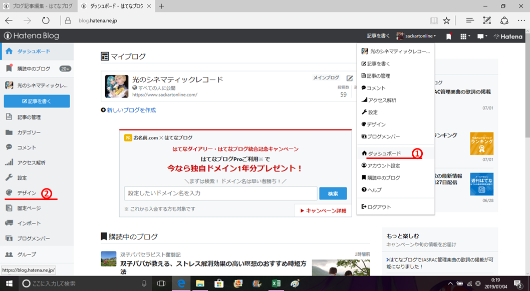
Task: Choose コメント in the dropdown menu
Action: coord(395,88)
